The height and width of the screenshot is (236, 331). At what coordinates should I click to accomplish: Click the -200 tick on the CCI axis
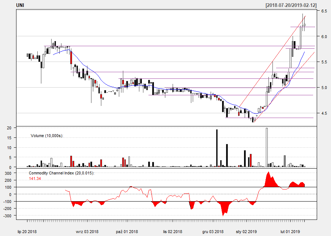[x=7, y=209]
